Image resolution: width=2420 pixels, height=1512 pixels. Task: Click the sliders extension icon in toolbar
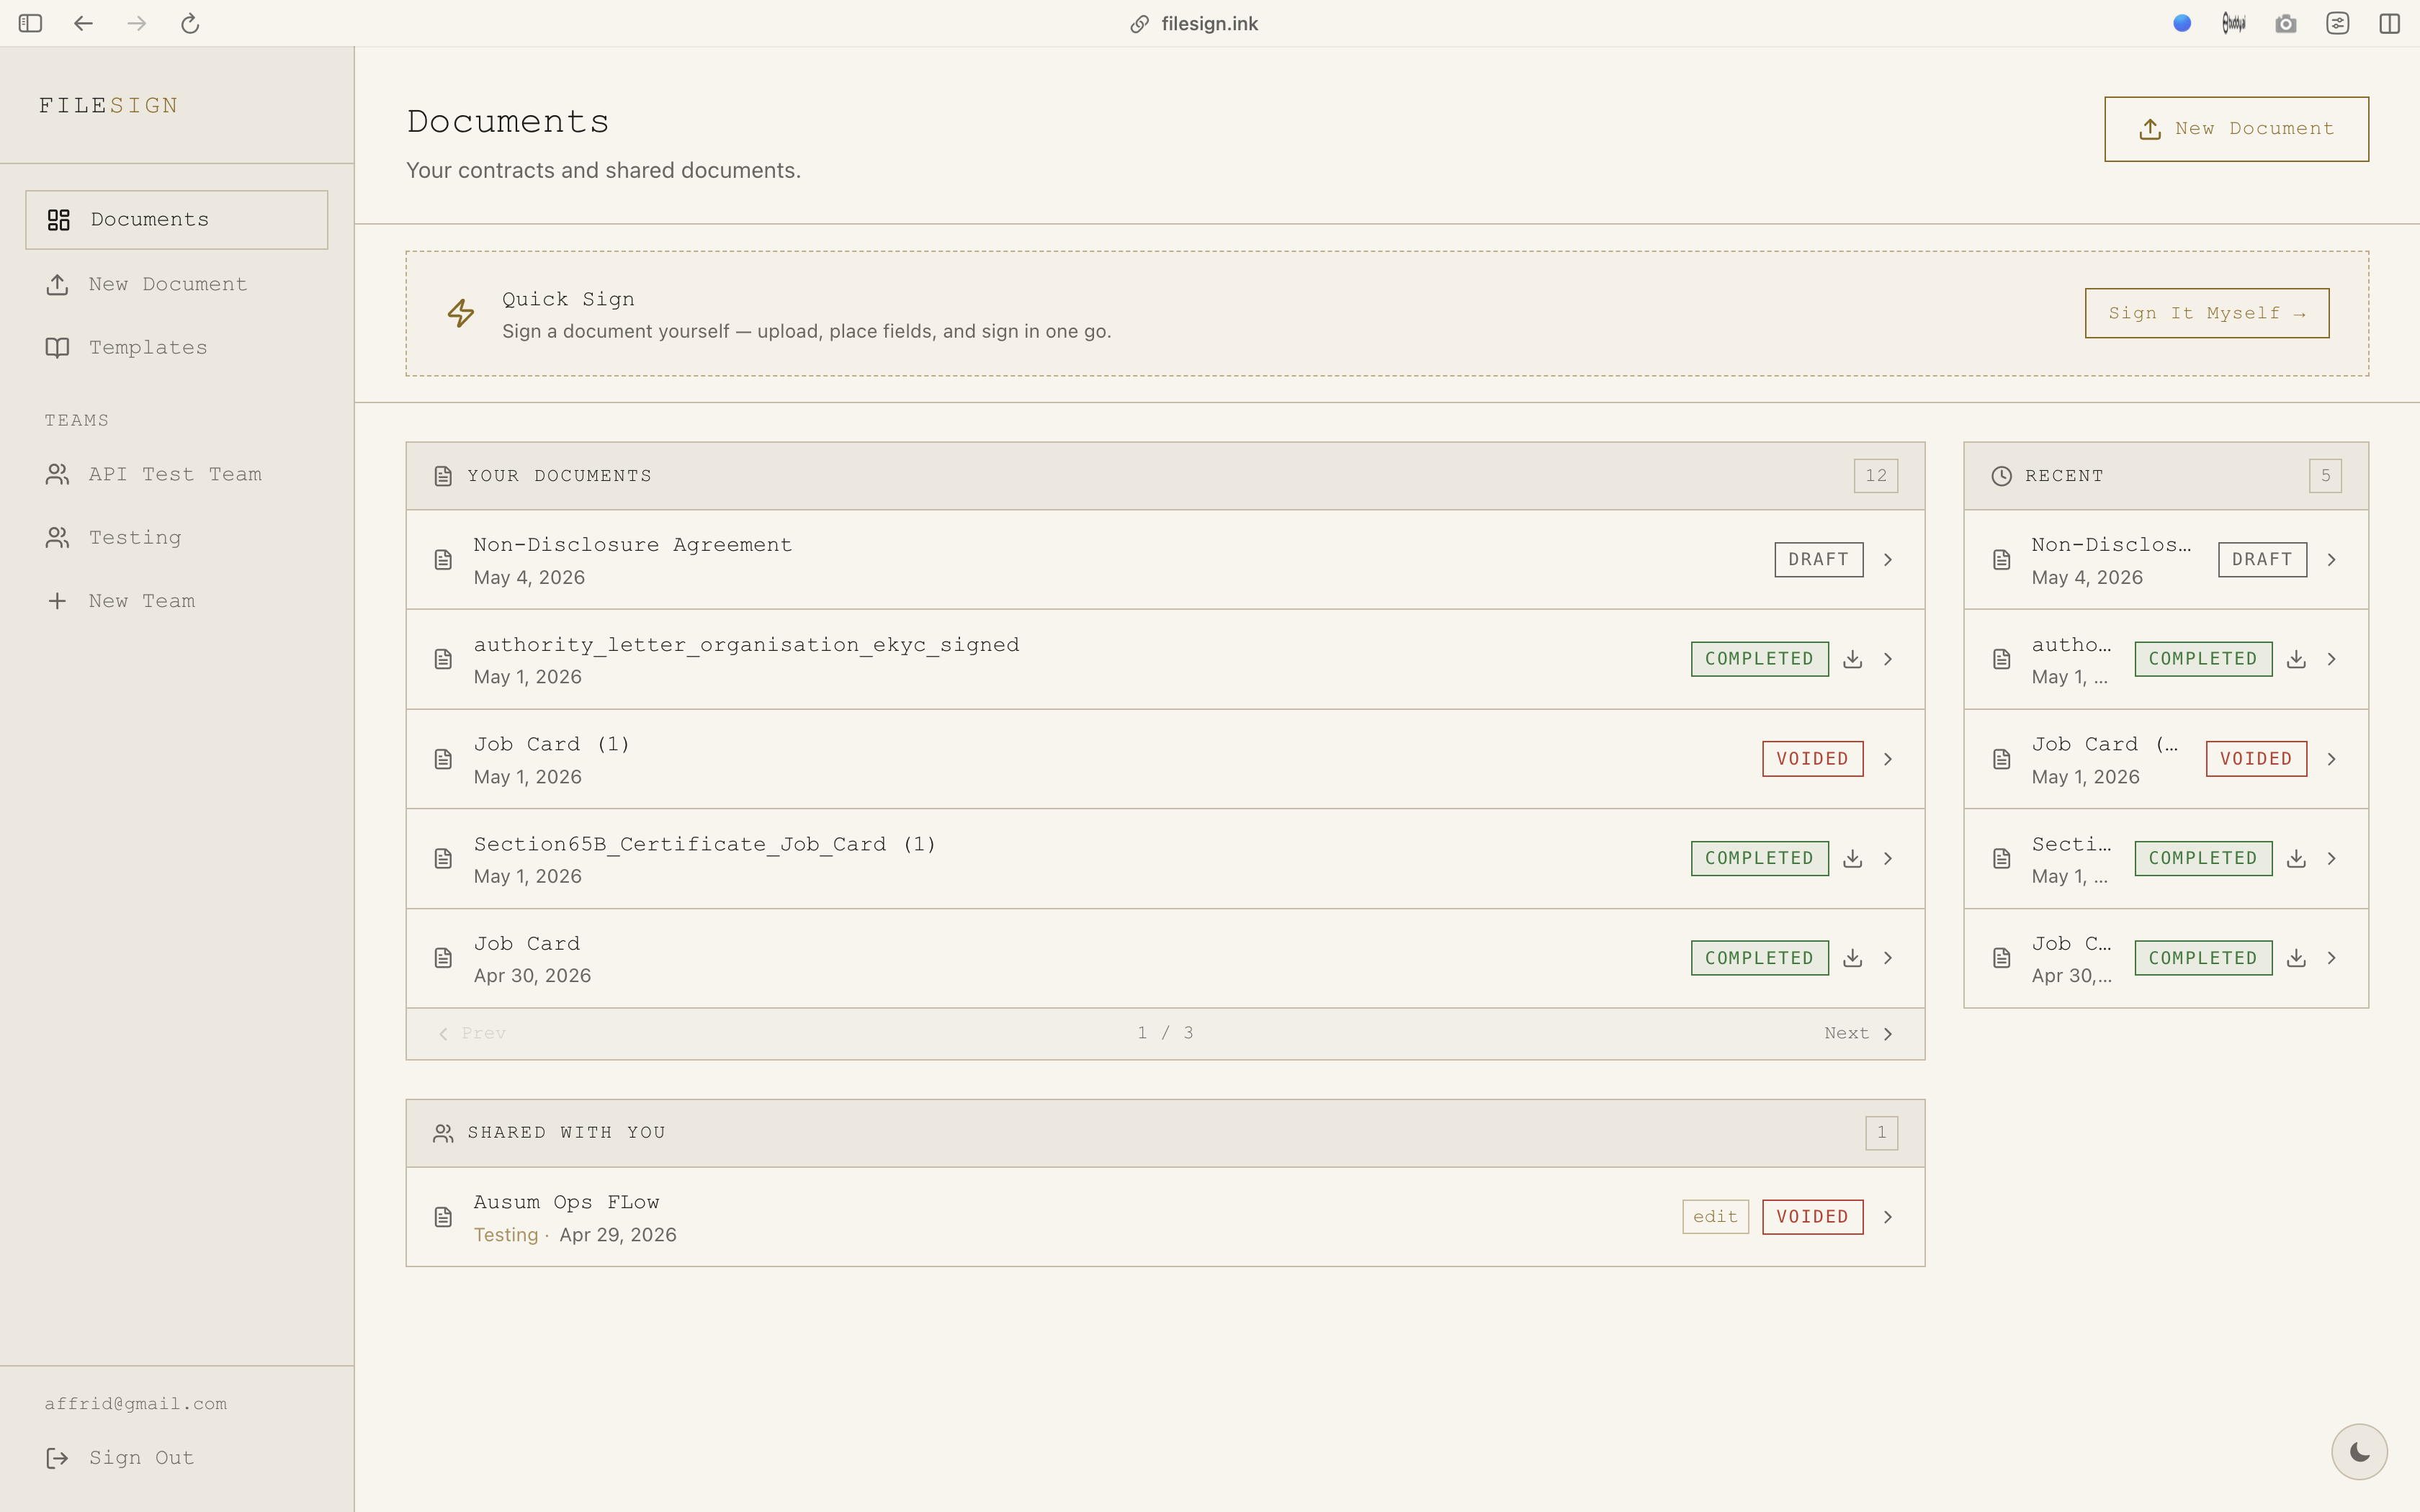click(x=2338, y=23)
